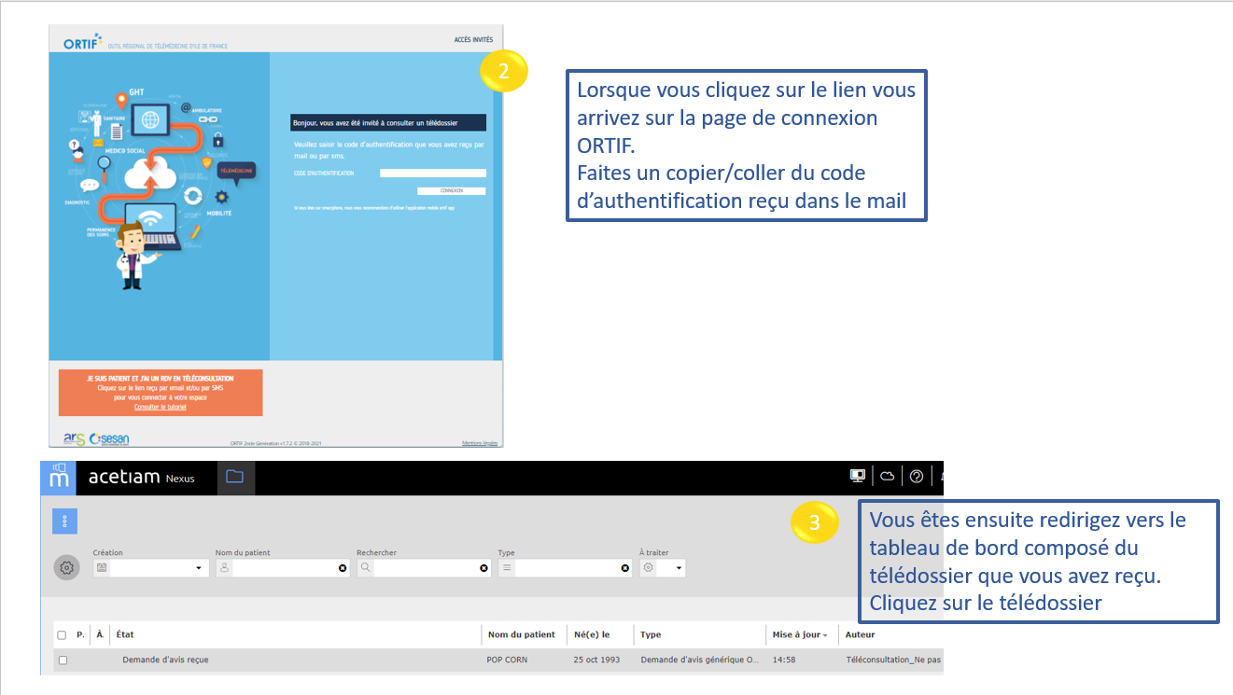The width and height of the screenshot is (1233, 695).
Task: Sort by the Mise à jour column
Action: (799, 634)
